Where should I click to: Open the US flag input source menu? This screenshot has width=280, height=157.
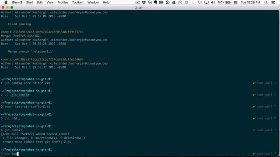pyautogui.click(x=235, y=3)
